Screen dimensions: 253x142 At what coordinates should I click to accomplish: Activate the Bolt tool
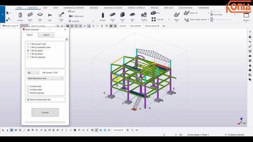pyautogui.click(x=50, y=17)
